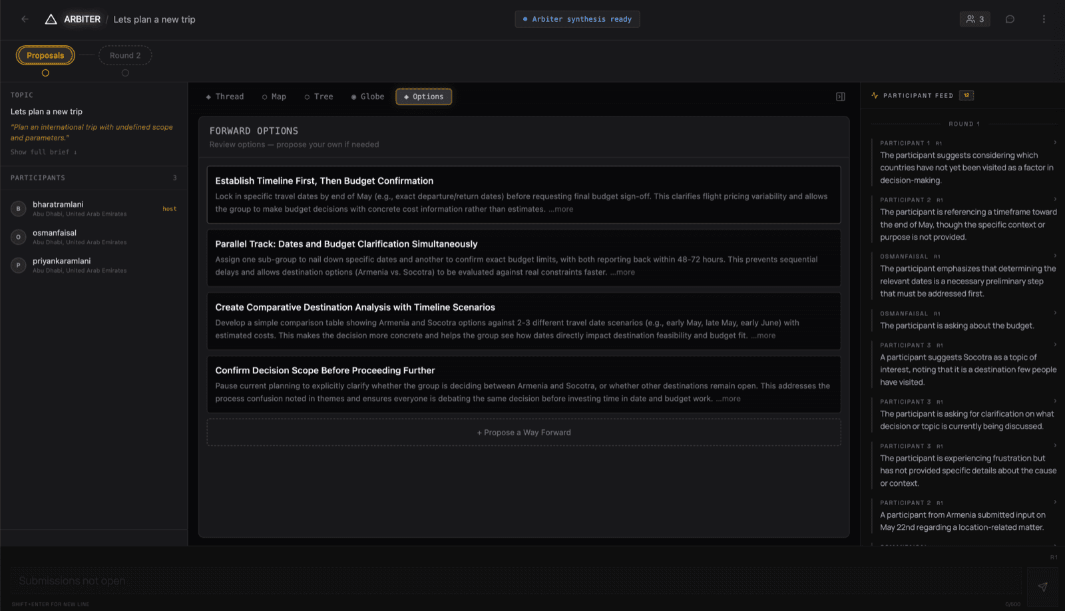Select Create Comparative Destination Analysis card
Screen dimensions: 1065x611
pyautogui.click(x=524, y=321)
